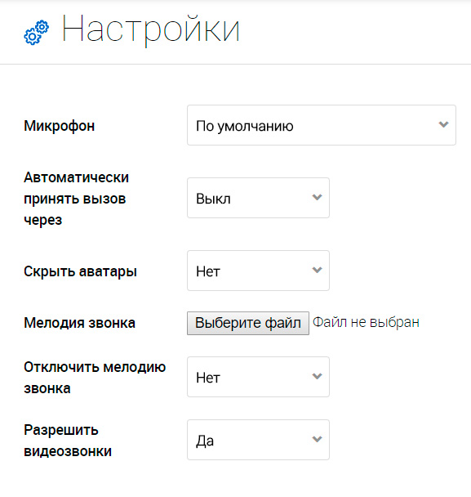Click the Выберите файл button
Image resolution: width=471 pixels, height=497 pixels.
point(248,323)
